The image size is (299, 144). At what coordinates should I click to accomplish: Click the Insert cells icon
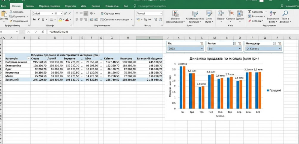click(221, 13)
